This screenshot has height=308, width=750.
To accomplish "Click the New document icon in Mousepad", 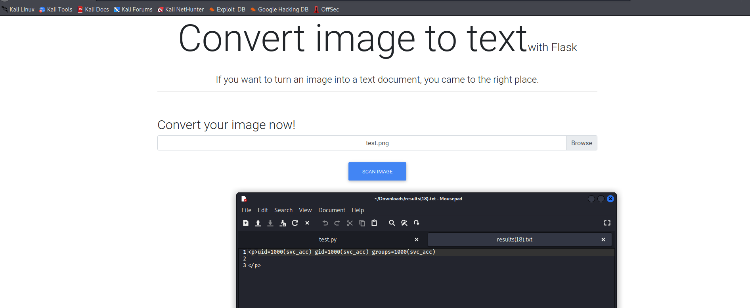I will point(246,223).
